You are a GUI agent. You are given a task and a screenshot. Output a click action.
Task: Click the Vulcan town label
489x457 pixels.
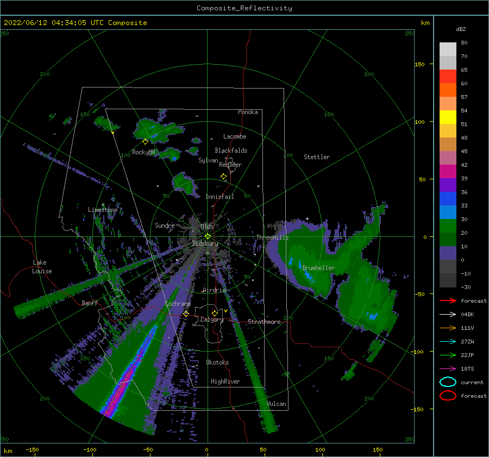(x=277, y=404)
